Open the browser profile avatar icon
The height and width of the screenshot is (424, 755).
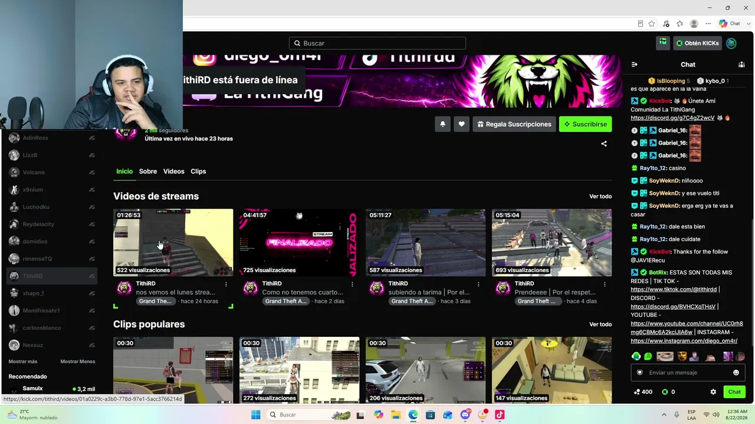point(694,24)
